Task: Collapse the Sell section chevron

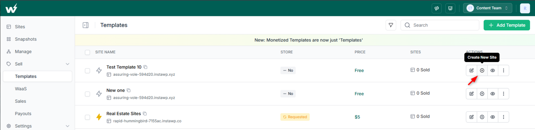Action: (68, 64)
